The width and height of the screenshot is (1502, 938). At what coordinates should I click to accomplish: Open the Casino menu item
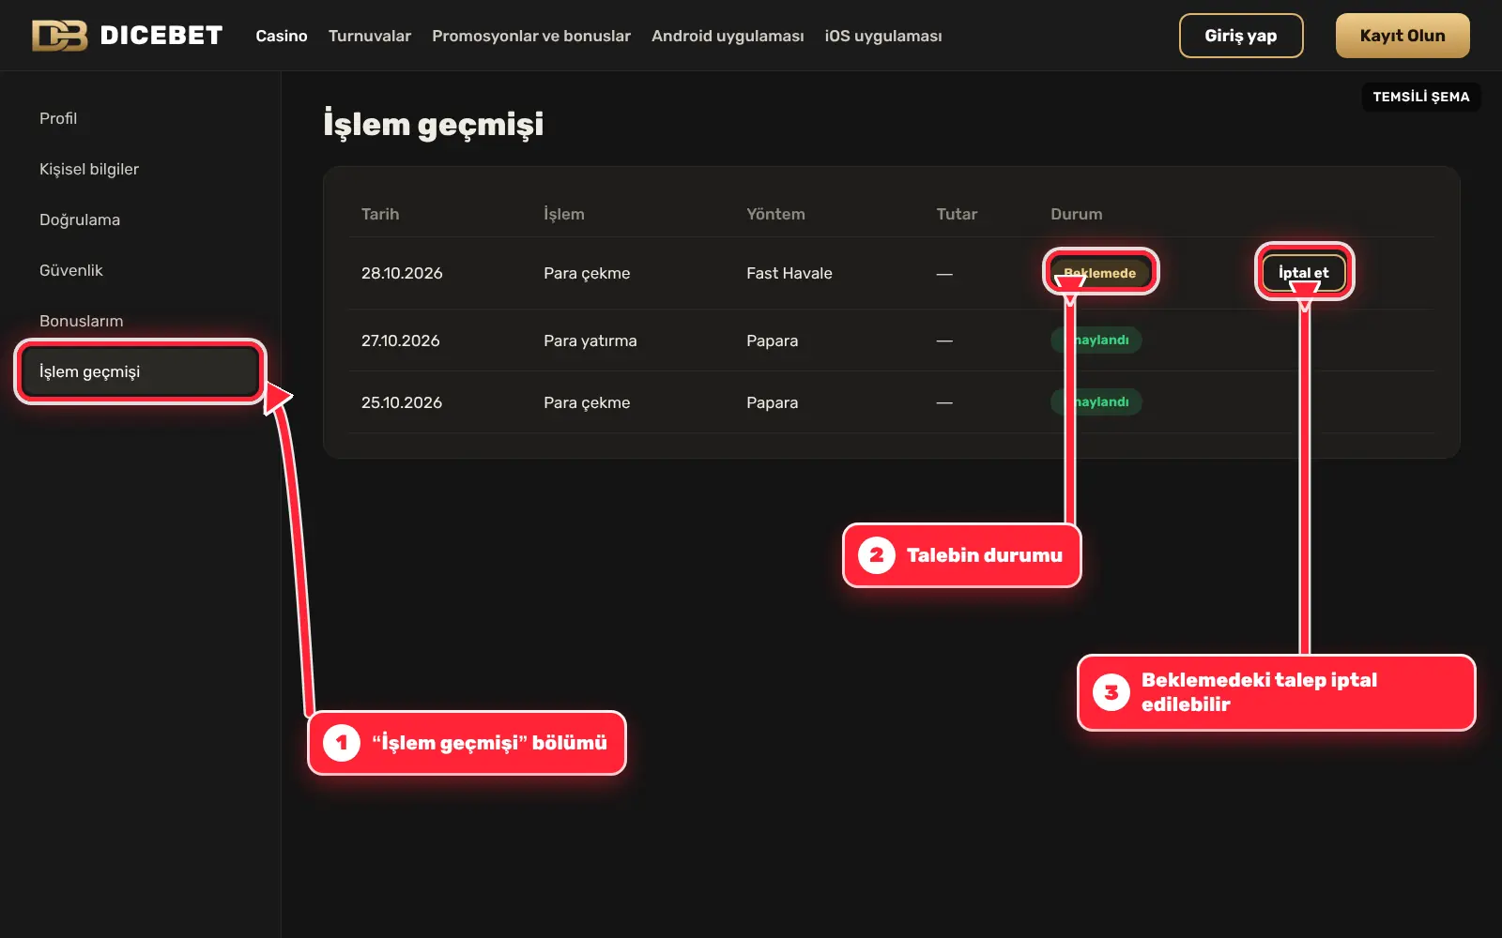point(282,36)
